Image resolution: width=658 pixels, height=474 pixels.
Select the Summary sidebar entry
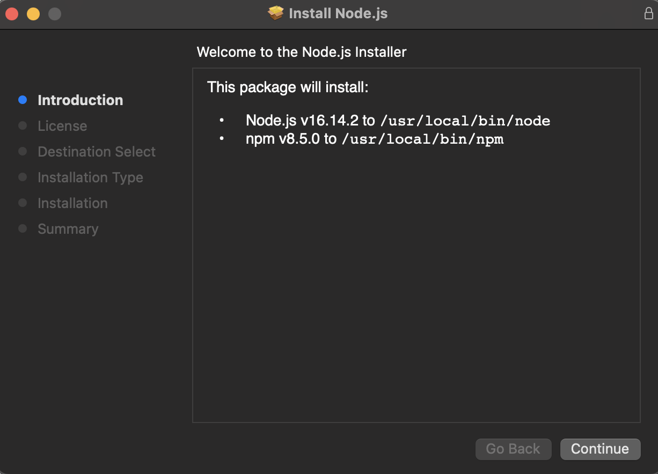[68, 229]
